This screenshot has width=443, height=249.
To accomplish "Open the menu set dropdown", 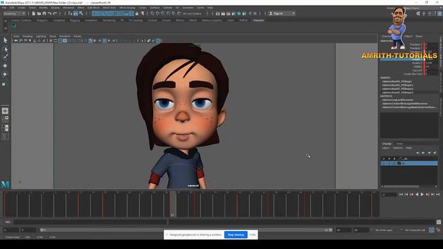I will click(x=15, y=14).
